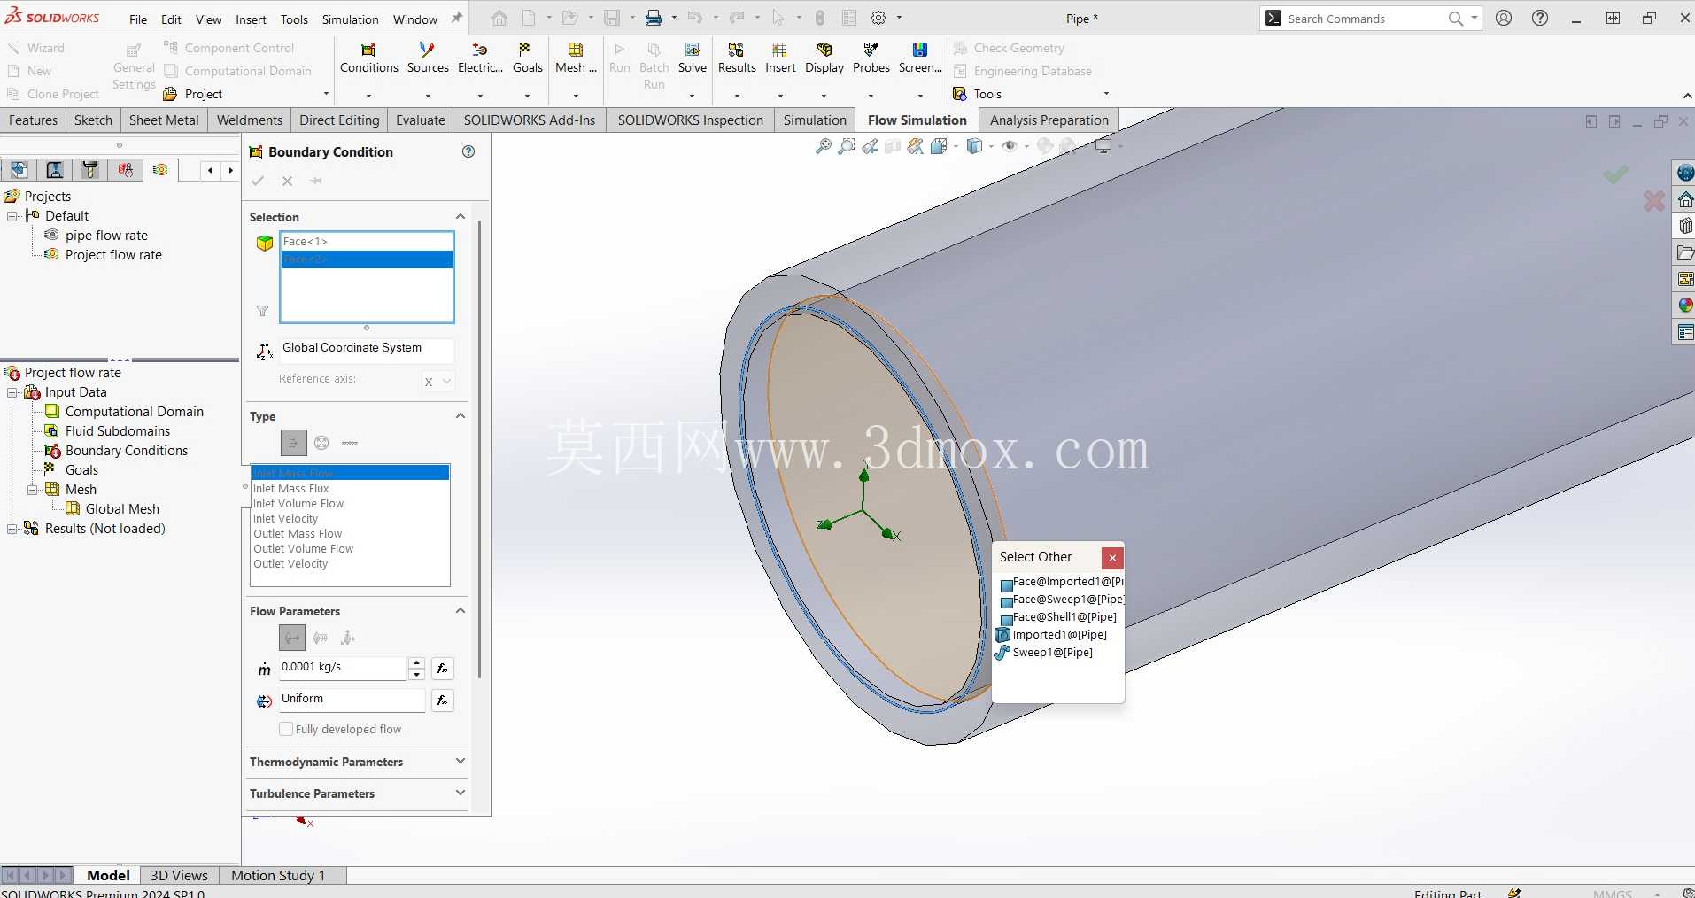Open the FeatureManager design tree tab

point(19,169)
